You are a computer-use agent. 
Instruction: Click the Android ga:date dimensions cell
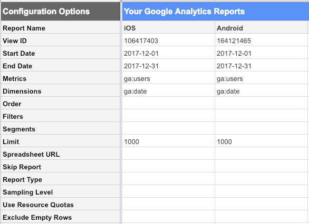(261, 91)
